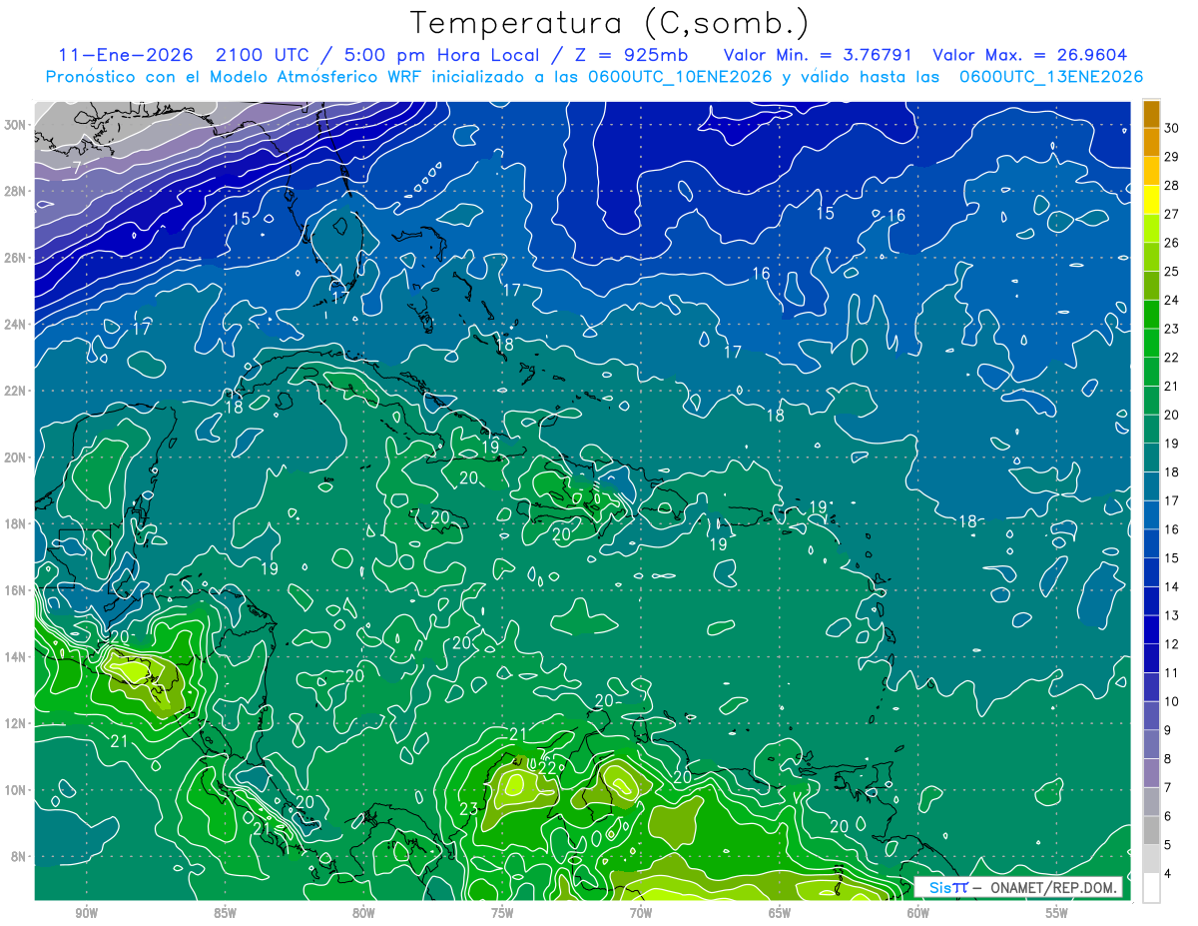Click the 80W longitude axis label
Screen dimensions: 1198x926
pyautogui.click(x=363, y=913)
